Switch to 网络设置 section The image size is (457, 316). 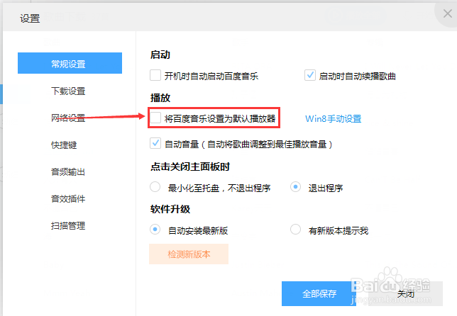[68, 118]
